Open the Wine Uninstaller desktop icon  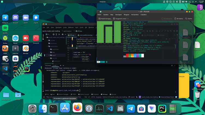pyautogui.click(x=197, y=84)
